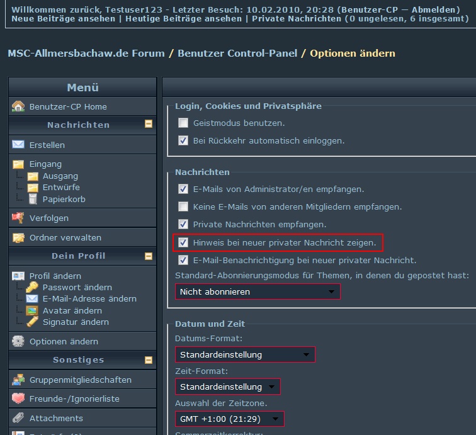Click the gear icon beside Optionen ändern

[x=18, y=341]
